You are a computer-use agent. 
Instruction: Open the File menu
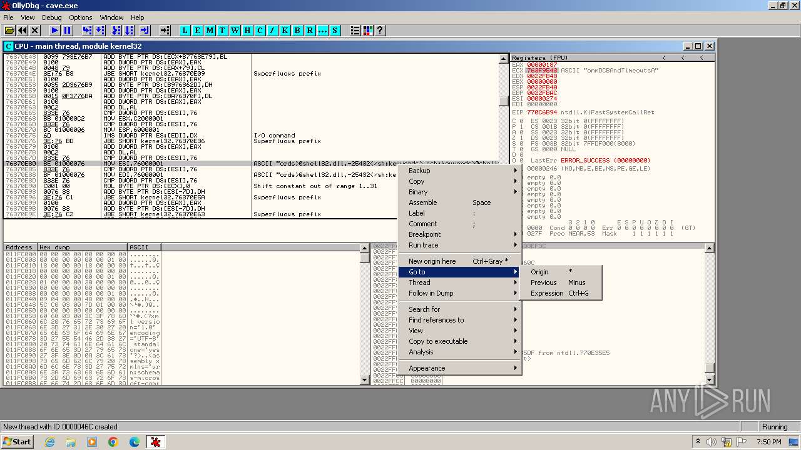pos(8,17)
